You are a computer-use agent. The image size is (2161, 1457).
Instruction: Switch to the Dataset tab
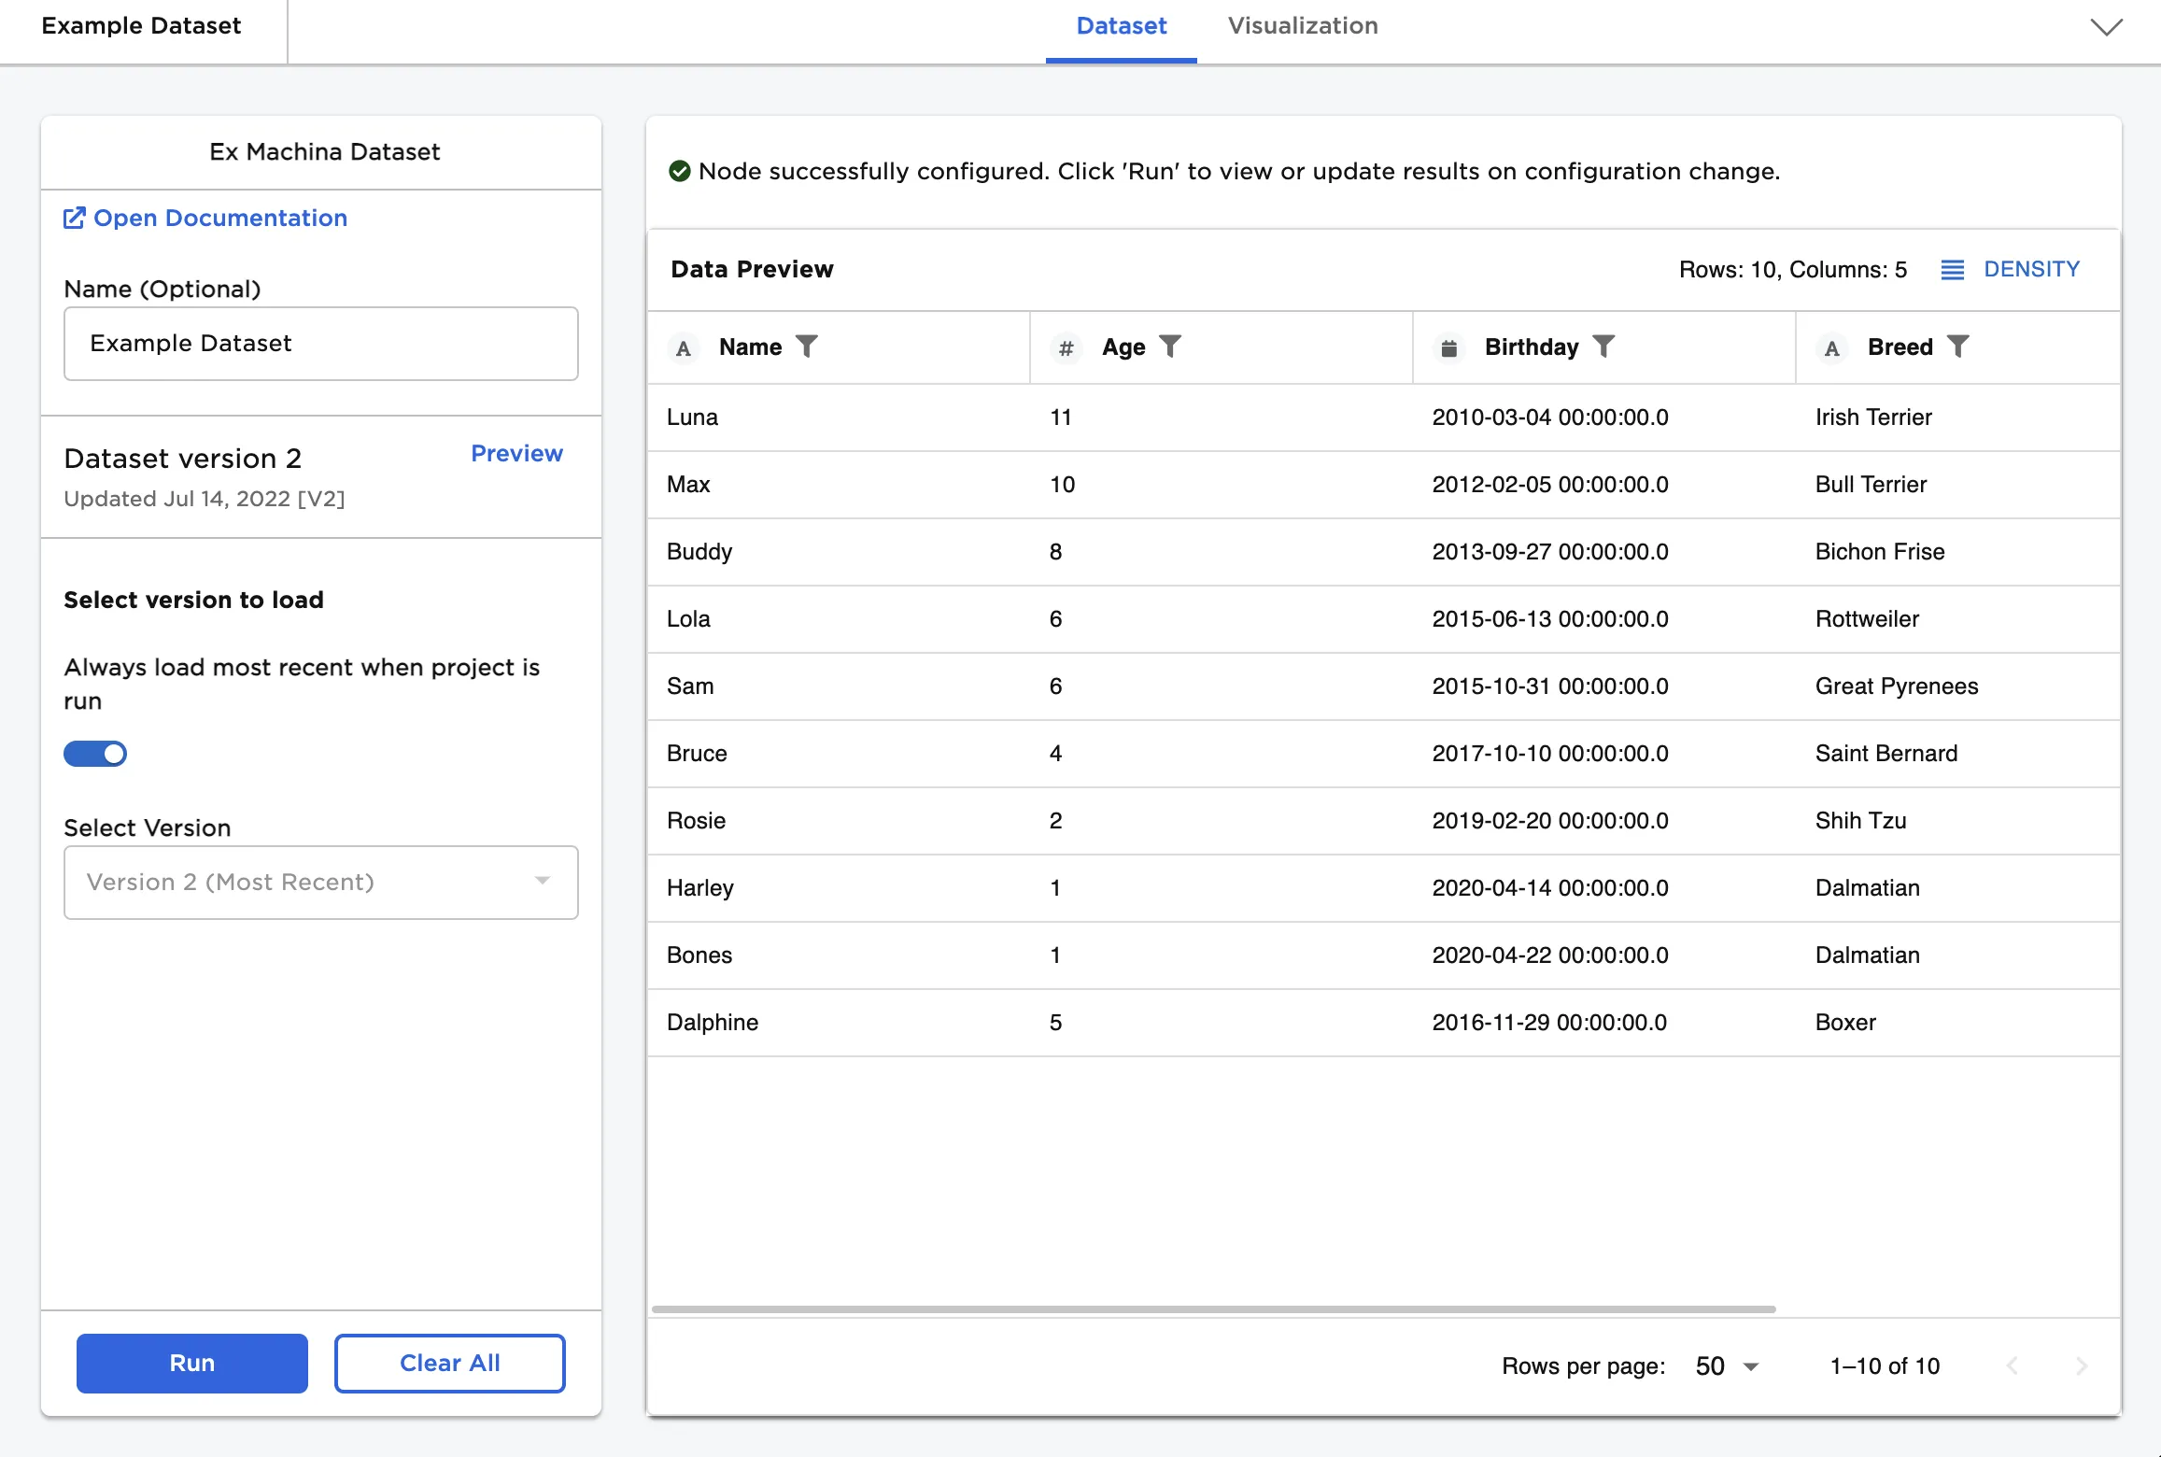click(x=1121, y=26)
